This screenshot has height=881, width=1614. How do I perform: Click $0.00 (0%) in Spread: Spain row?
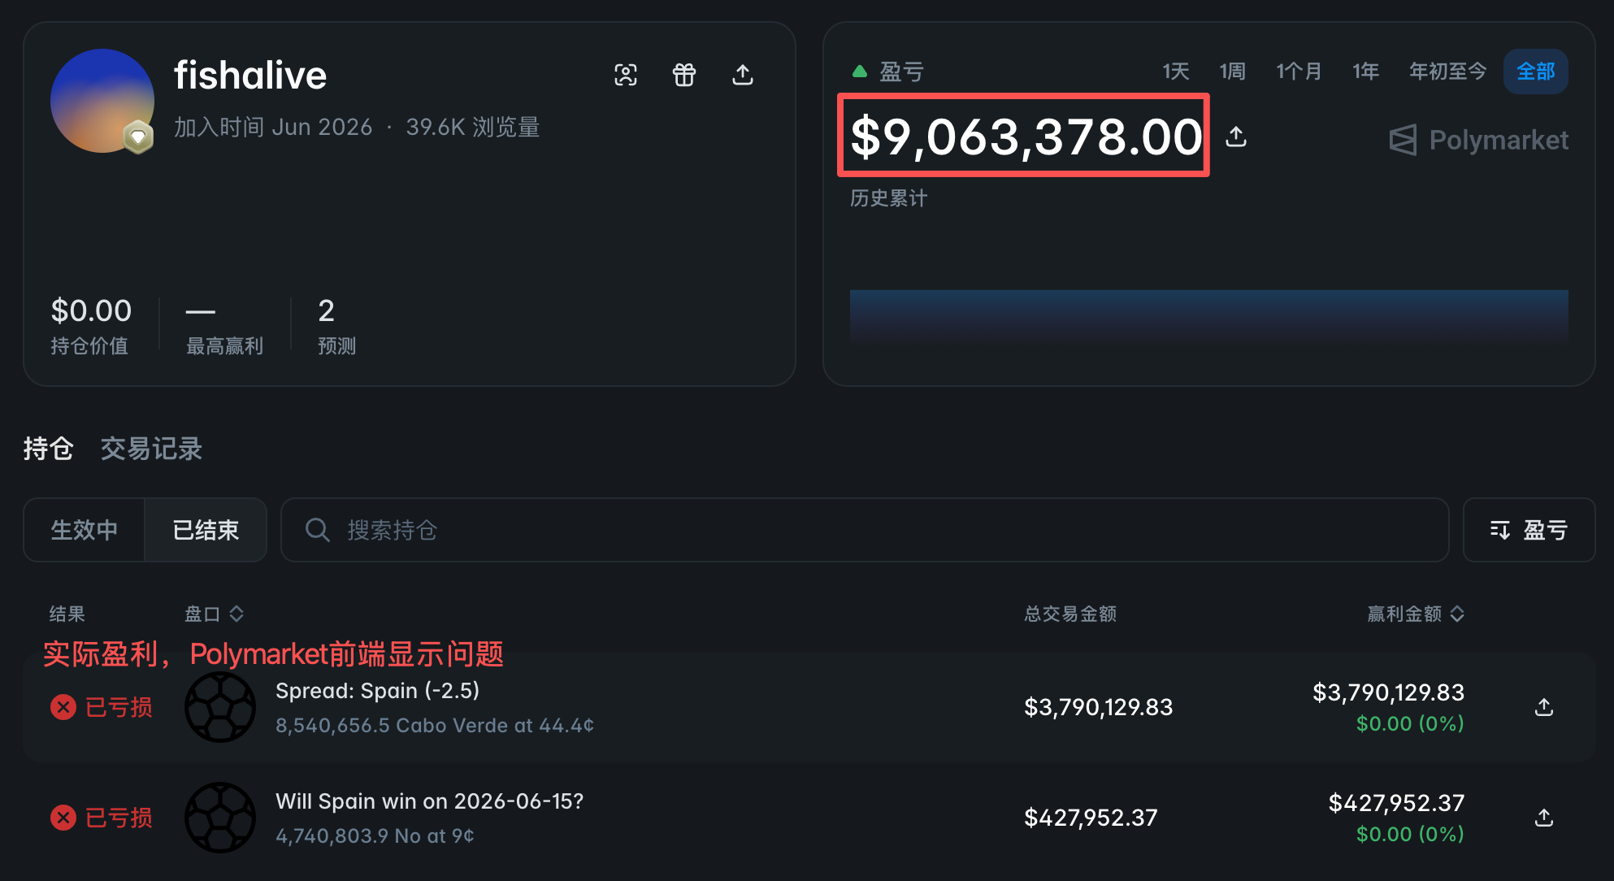click(x=1410, y=723)
